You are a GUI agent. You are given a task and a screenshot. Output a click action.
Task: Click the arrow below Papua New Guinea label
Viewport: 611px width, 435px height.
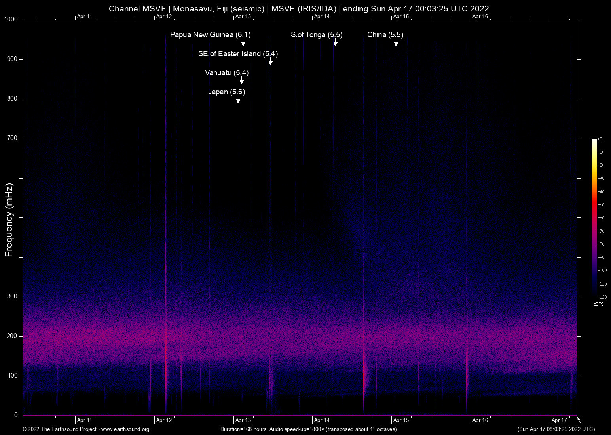click(x=243, y=44)
